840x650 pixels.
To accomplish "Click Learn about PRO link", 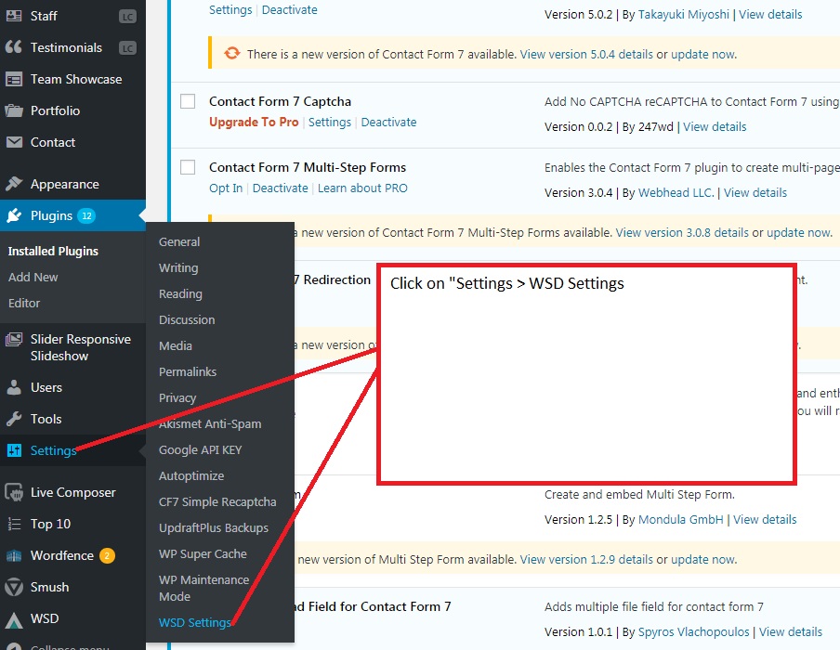I will pyautogui.click(x=362, y=188).
